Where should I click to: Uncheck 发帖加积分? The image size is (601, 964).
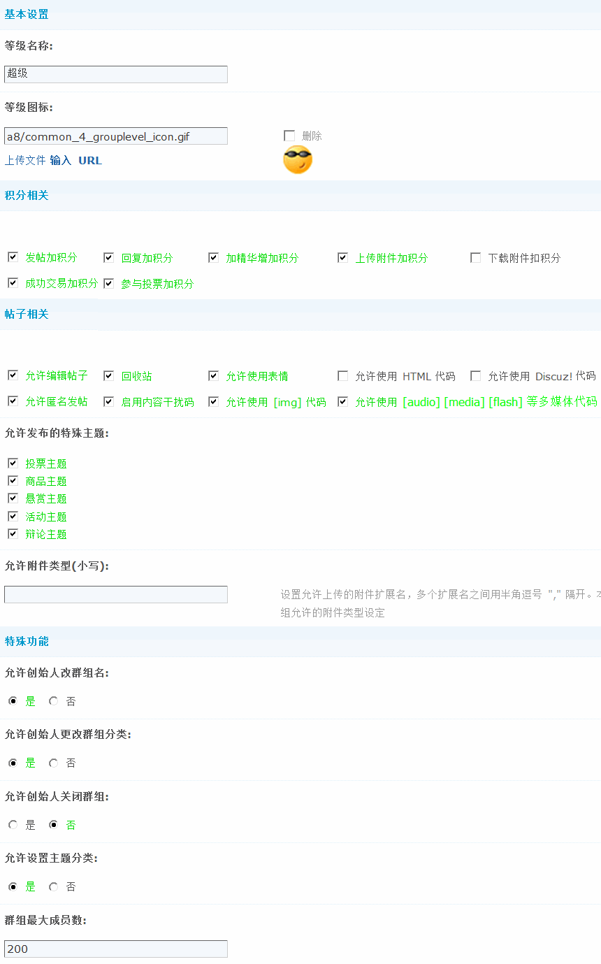12,257
